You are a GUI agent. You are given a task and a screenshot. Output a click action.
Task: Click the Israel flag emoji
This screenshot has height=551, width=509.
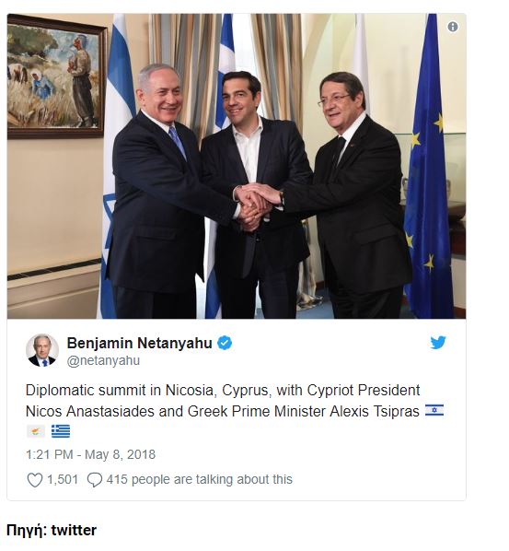pyautogui.click(x=434, y=410)
